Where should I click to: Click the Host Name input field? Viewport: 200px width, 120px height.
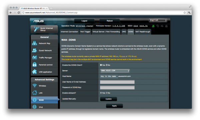(109, 76)
